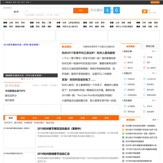Viewport: 163px width, 163px height.
Task: Switch to the 城市服务 tab
Action: coord(130,46)
